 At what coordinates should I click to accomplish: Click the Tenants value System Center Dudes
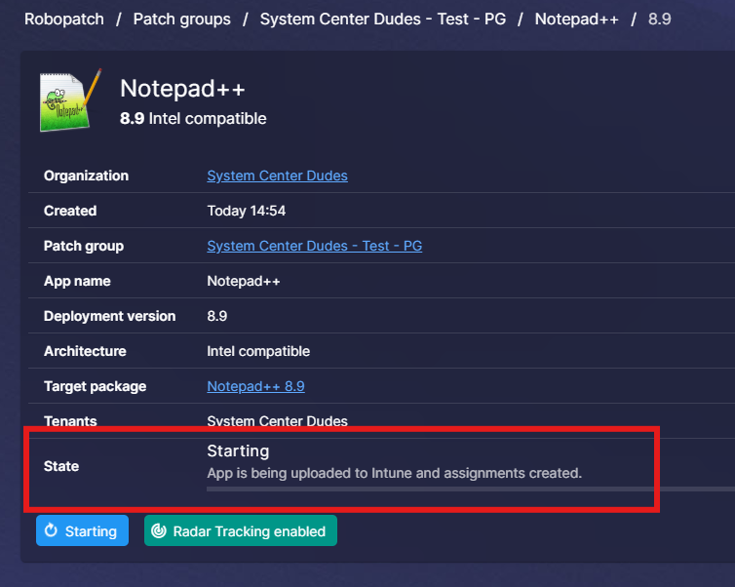(x=277, y=421)
